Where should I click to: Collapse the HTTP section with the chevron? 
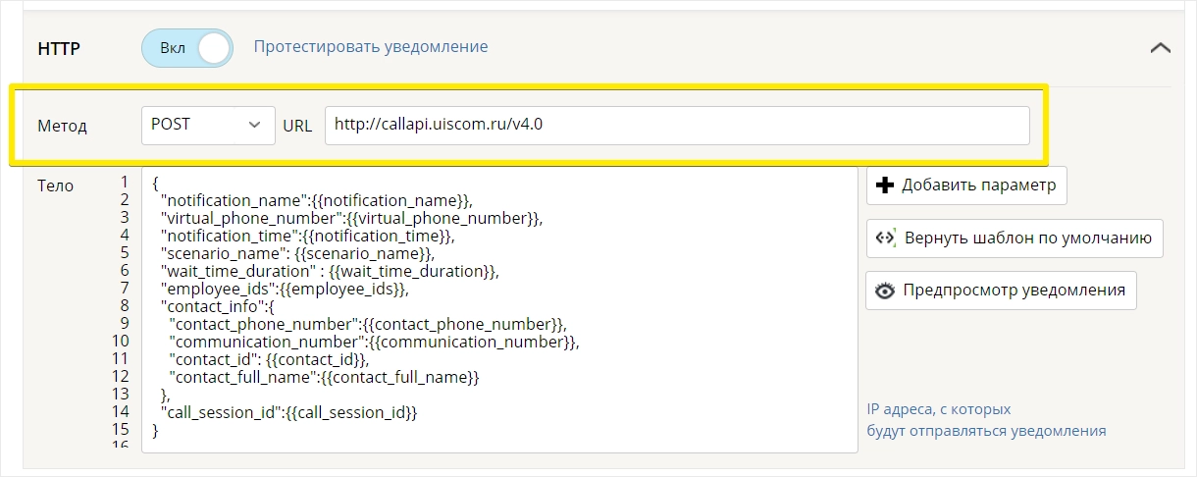tap(1160, 47)
